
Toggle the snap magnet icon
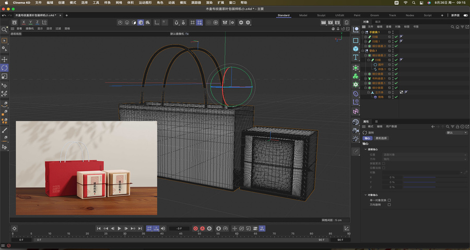tap(177, 22)
